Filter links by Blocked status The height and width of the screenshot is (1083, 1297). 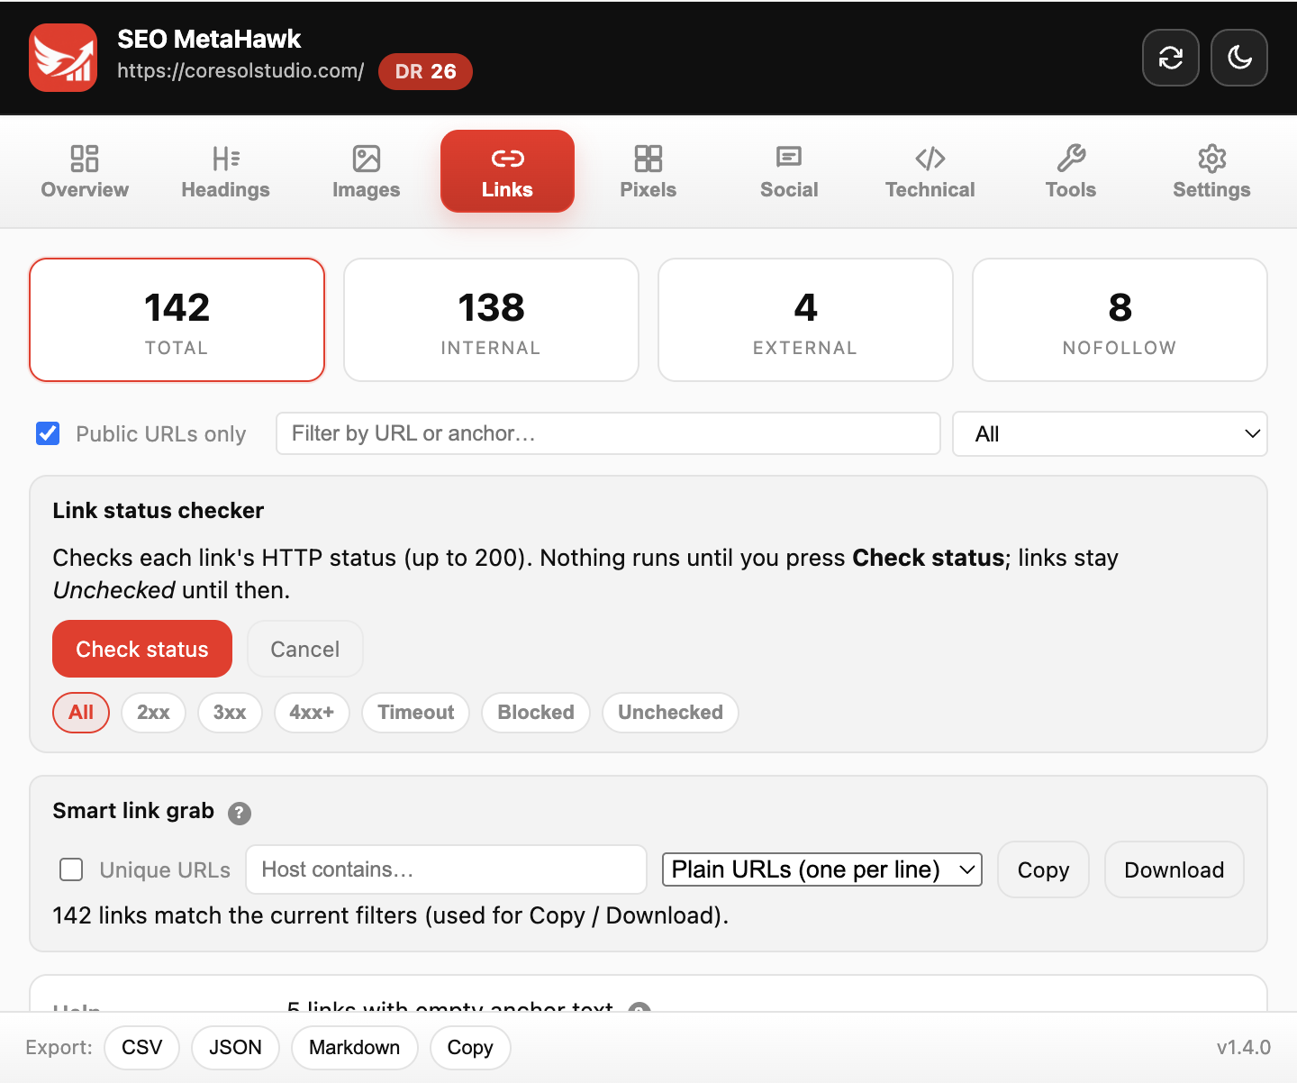[x=536, y=713]
